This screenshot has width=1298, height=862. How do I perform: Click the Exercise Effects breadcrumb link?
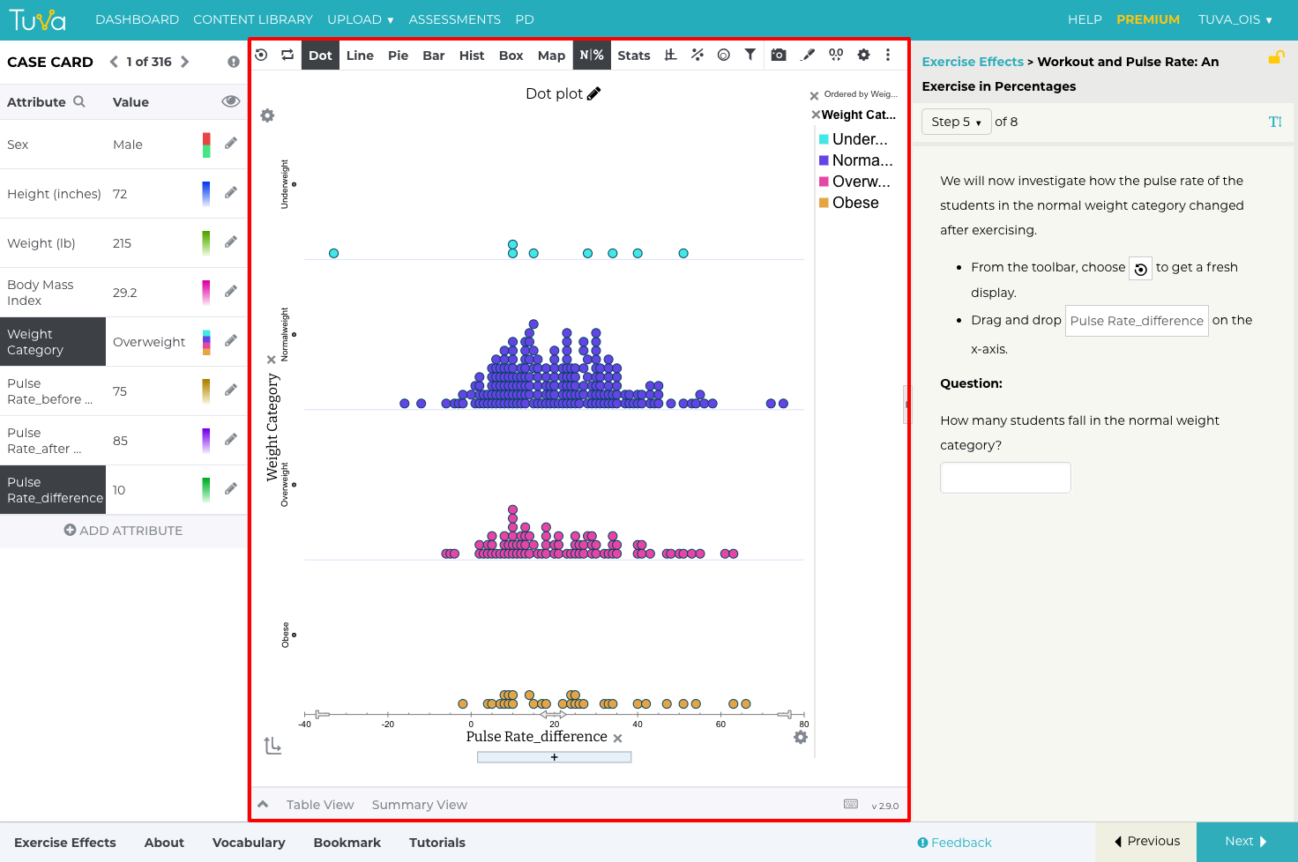[973, 62]
